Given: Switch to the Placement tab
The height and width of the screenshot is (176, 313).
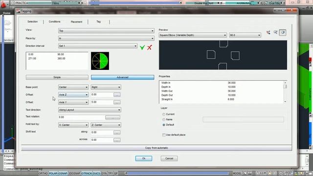Looking at the screenshot, I should 76,22.
